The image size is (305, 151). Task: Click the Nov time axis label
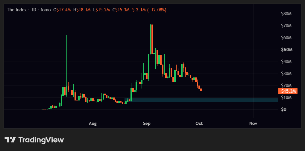(253, 123)
